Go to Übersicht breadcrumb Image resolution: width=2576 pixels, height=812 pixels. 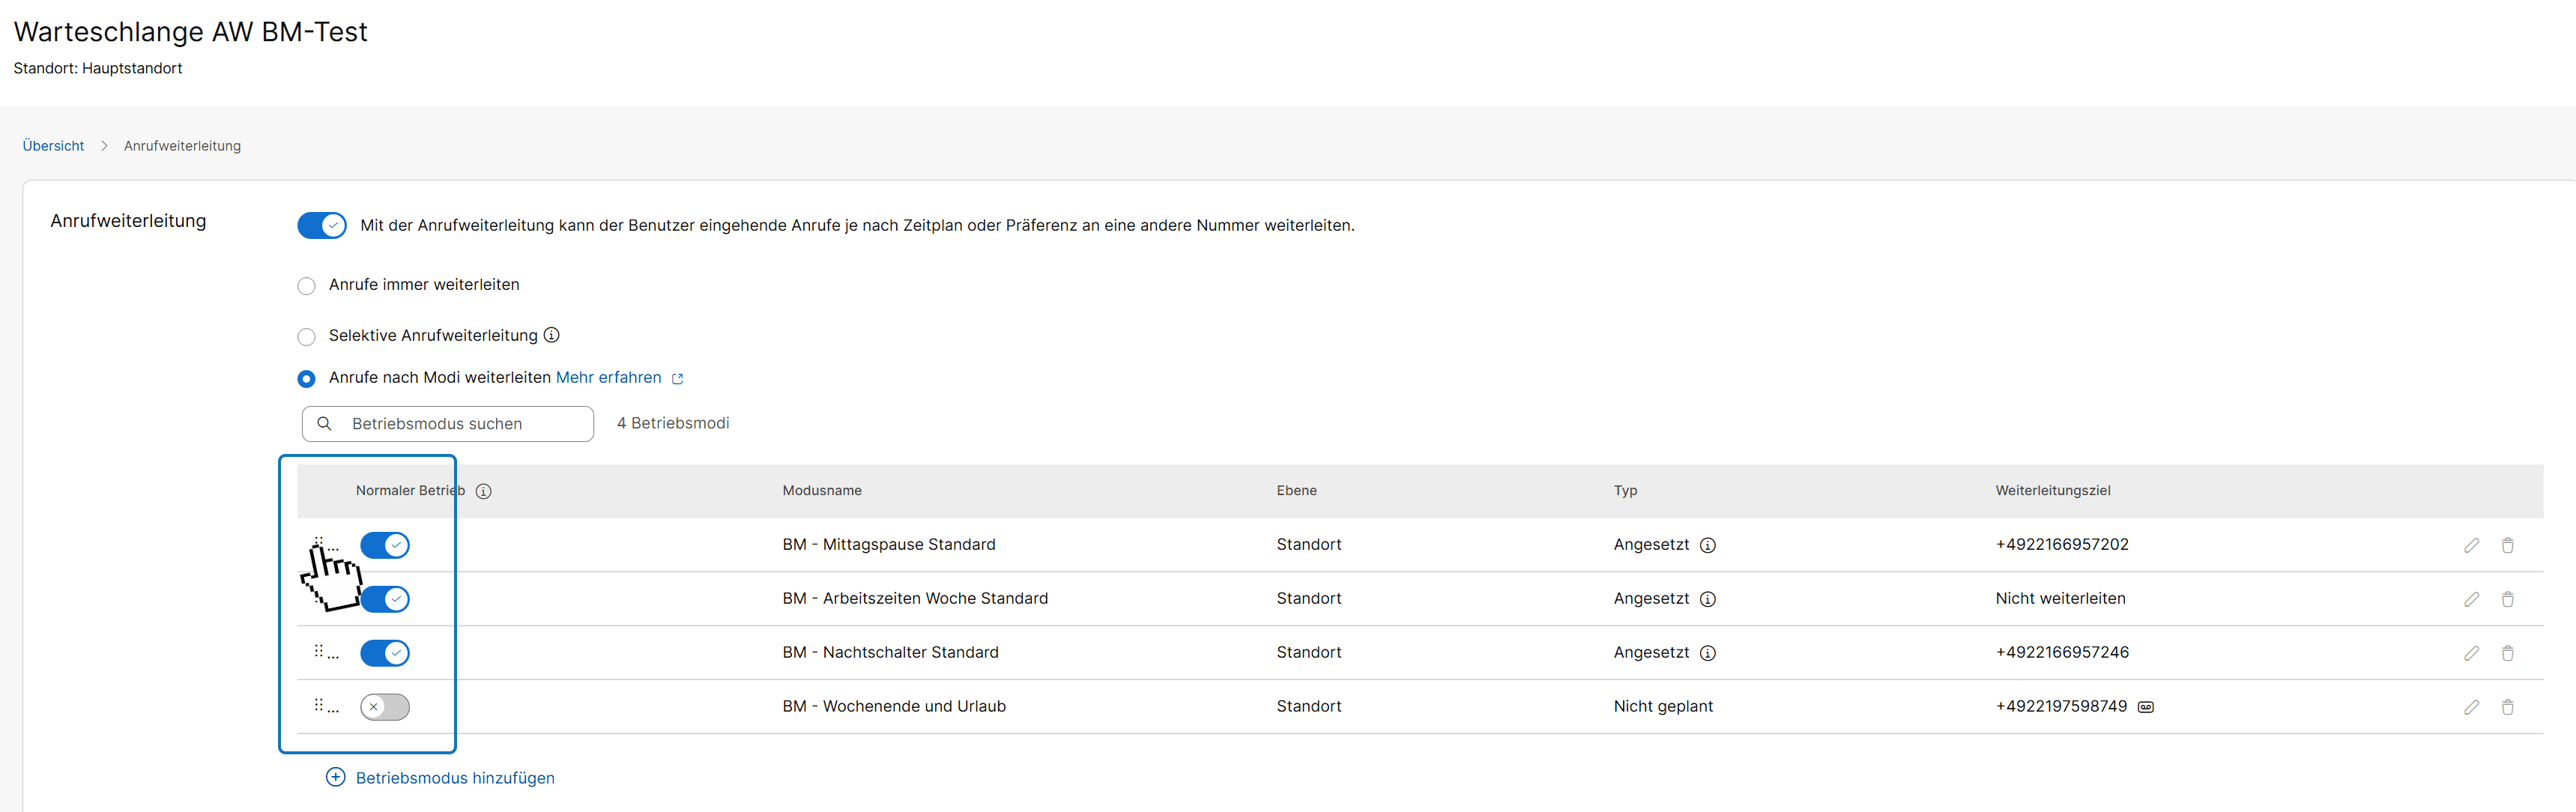[53, 146]
